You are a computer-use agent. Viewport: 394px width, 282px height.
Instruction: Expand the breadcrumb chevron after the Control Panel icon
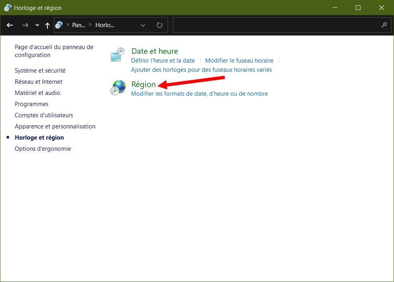[67, 25]
